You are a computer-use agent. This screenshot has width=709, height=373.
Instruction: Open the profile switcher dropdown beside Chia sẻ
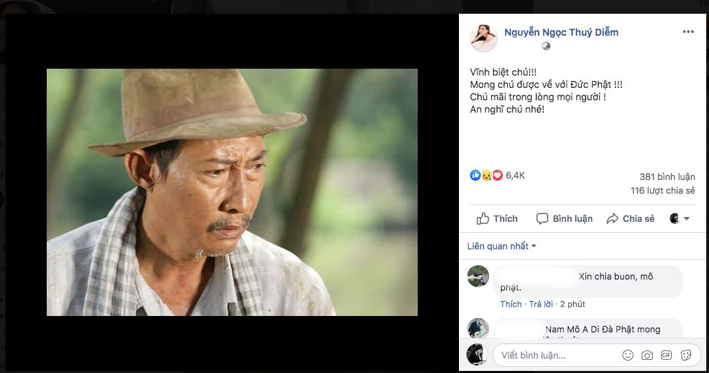coord(679,218)
